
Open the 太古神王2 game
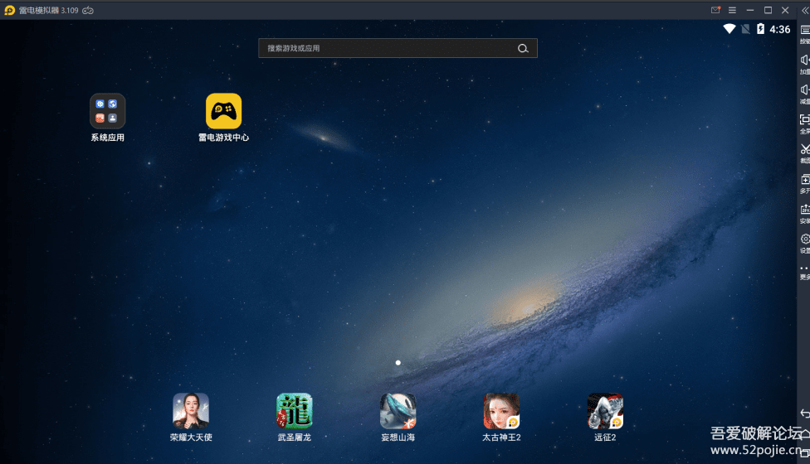501,410
